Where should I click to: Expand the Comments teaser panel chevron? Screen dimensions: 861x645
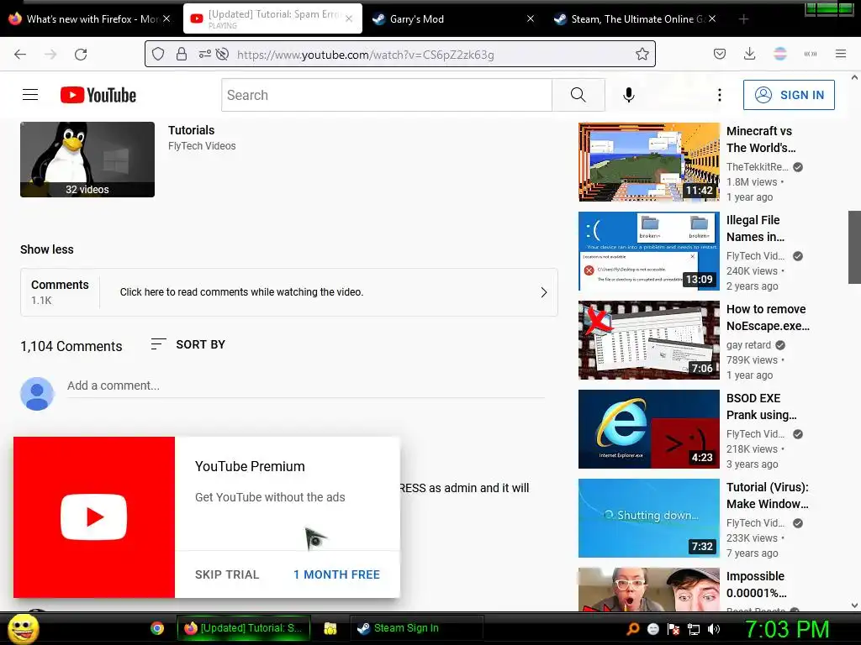(543, 292)
